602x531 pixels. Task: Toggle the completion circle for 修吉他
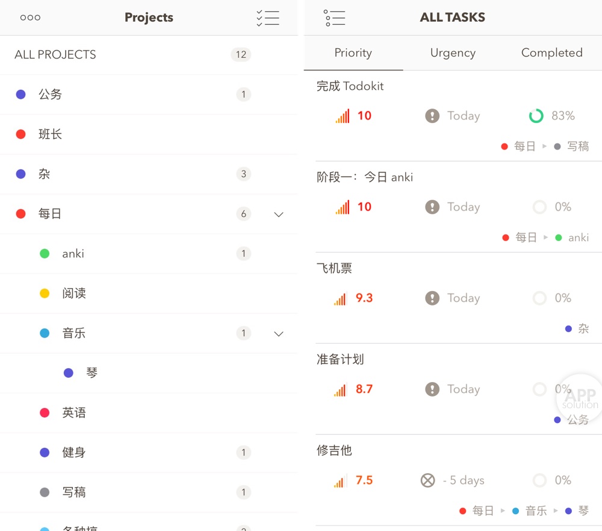coord(540,480)
